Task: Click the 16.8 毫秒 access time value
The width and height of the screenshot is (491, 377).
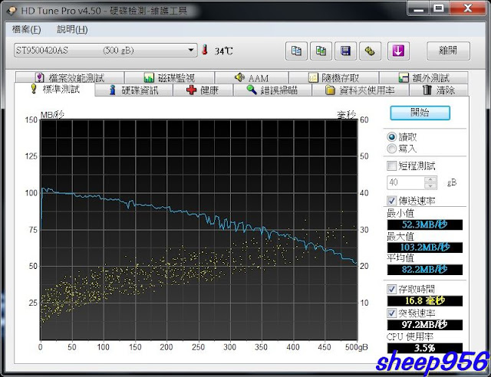Action: tap(424, 300)
